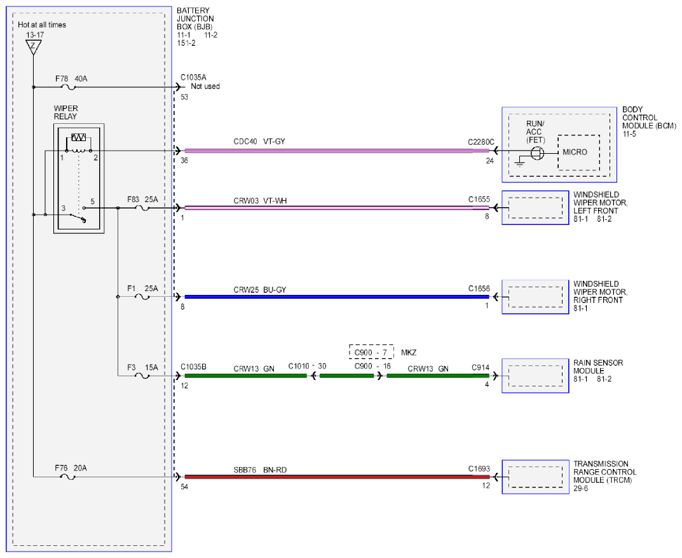Click the F3 15A fuse symbol
682x558 pixels.
[x=142, y=376]
